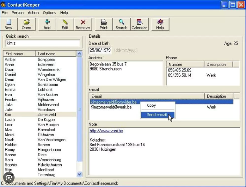
Task: Open Search with the magnifier icon
Action: 121,24
